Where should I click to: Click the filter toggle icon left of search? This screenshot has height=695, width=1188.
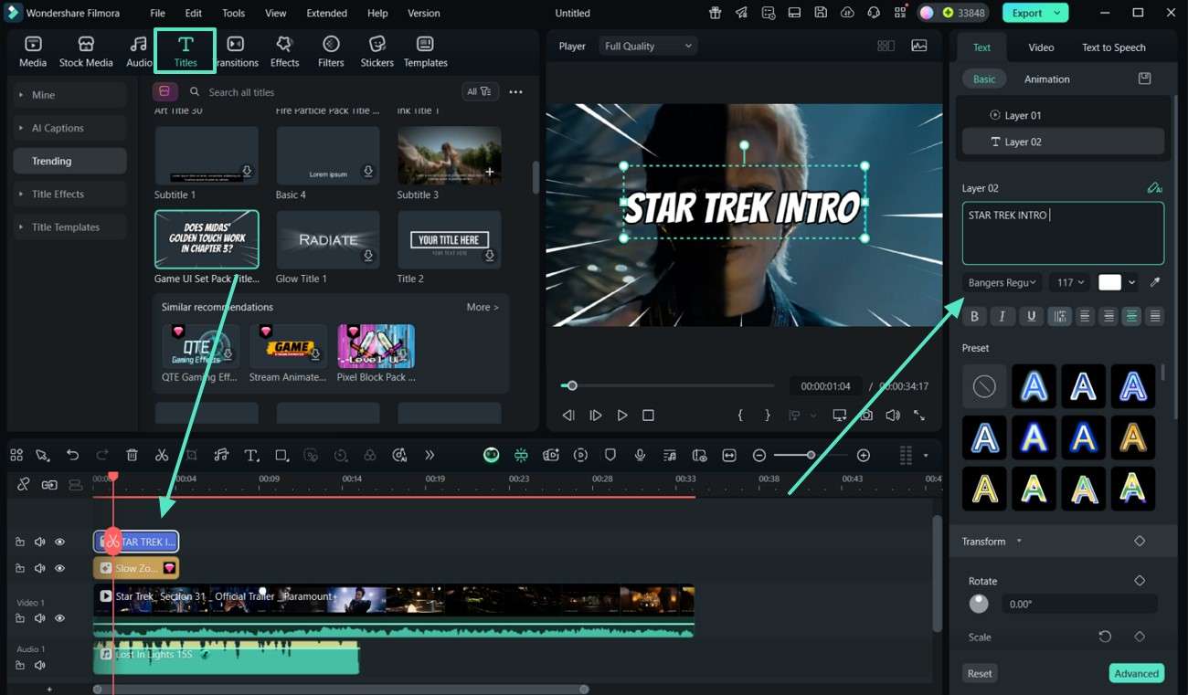click(165, 91)
